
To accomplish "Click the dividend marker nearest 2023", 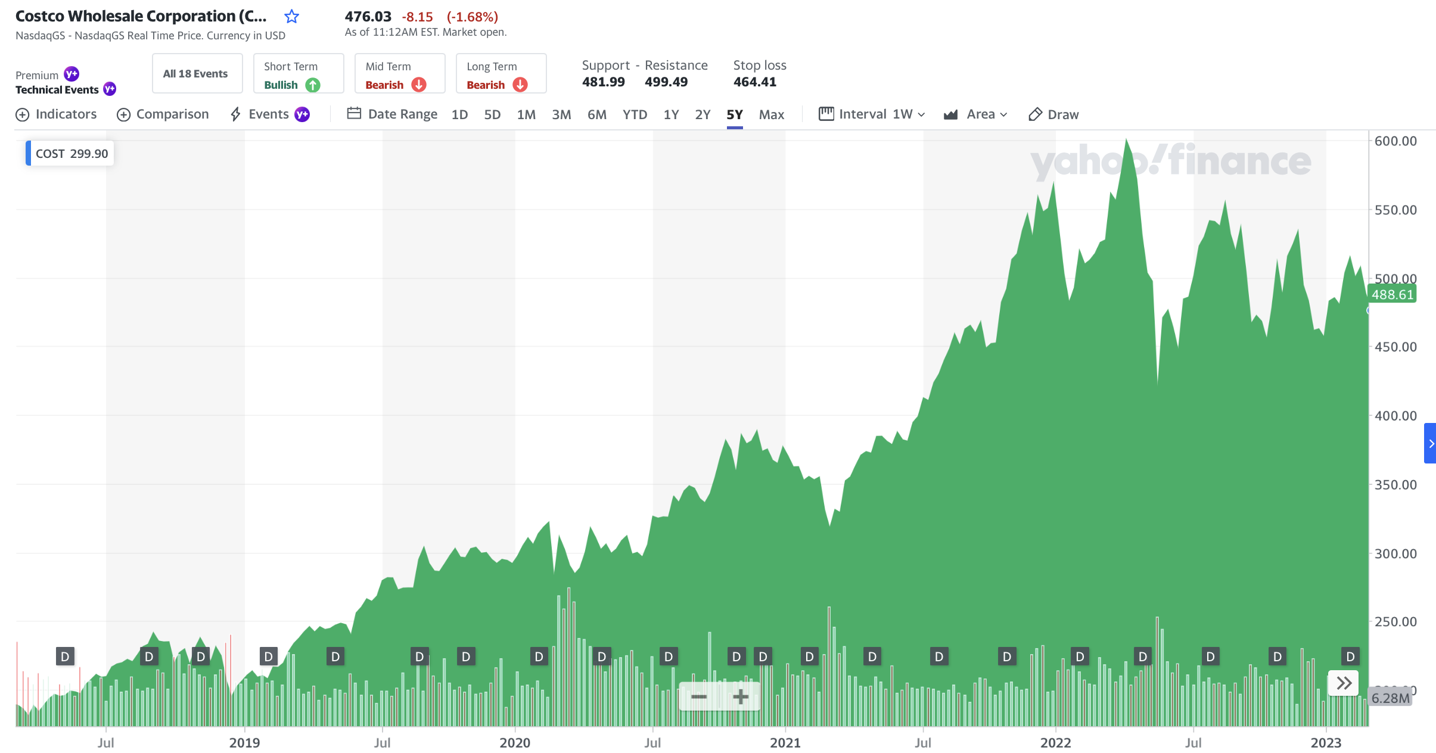I will (1350, 656).
